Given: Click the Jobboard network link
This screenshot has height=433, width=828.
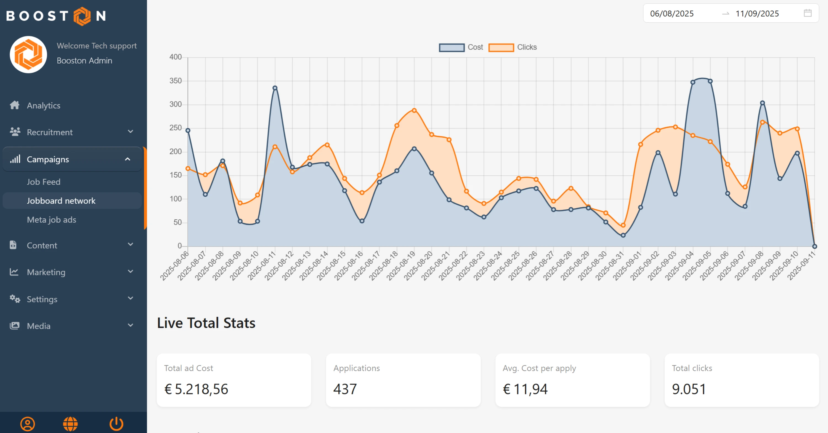Looking at the screenshot, I should (61, 201).
